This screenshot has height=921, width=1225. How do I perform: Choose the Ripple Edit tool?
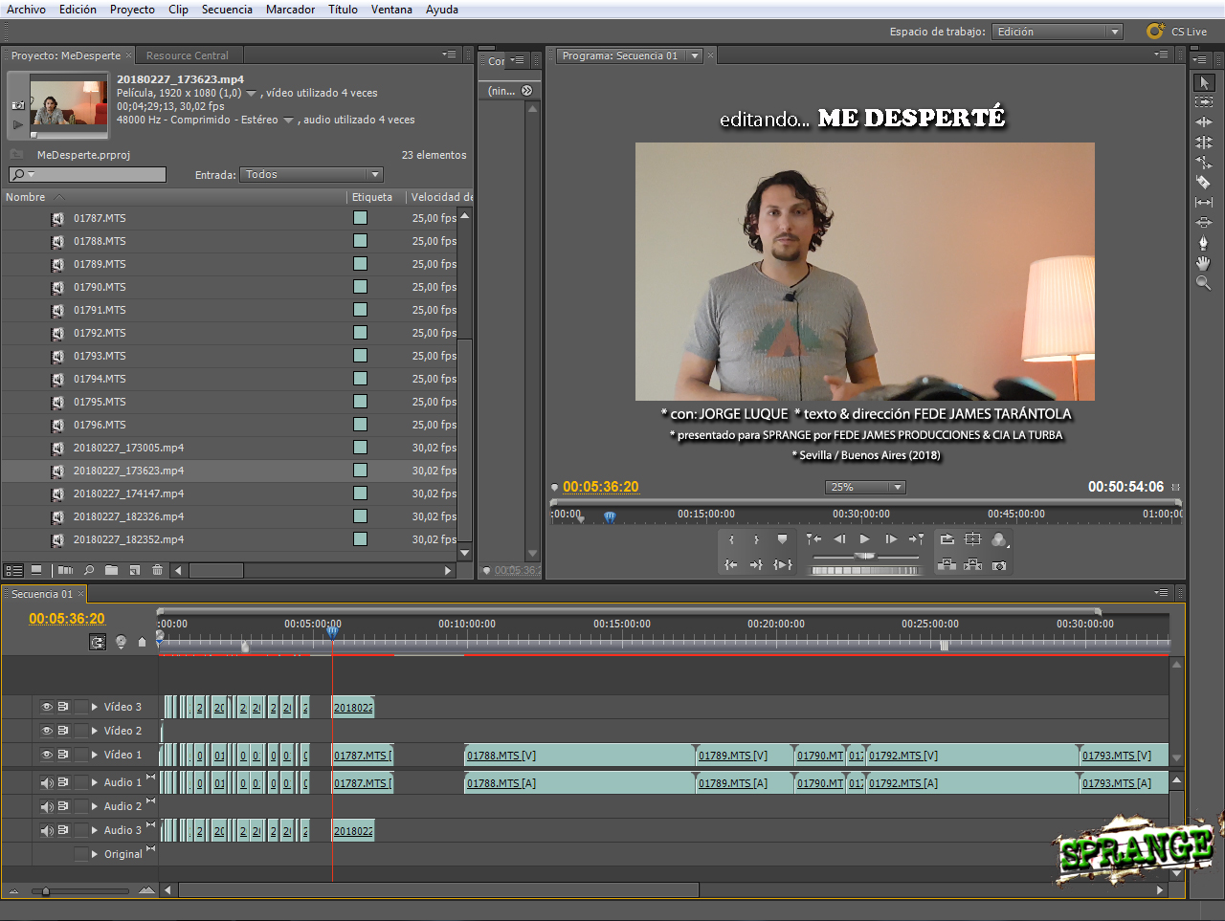[1204, 121]
